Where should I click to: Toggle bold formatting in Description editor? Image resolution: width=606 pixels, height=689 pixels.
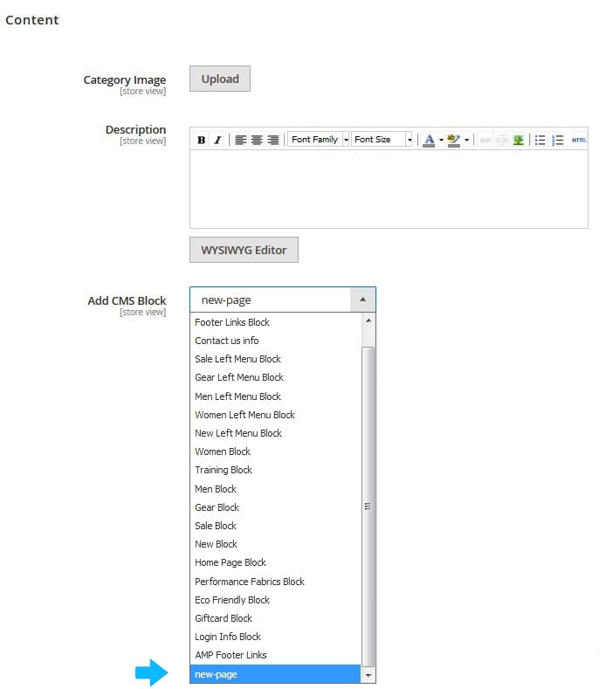coord(201,141)
